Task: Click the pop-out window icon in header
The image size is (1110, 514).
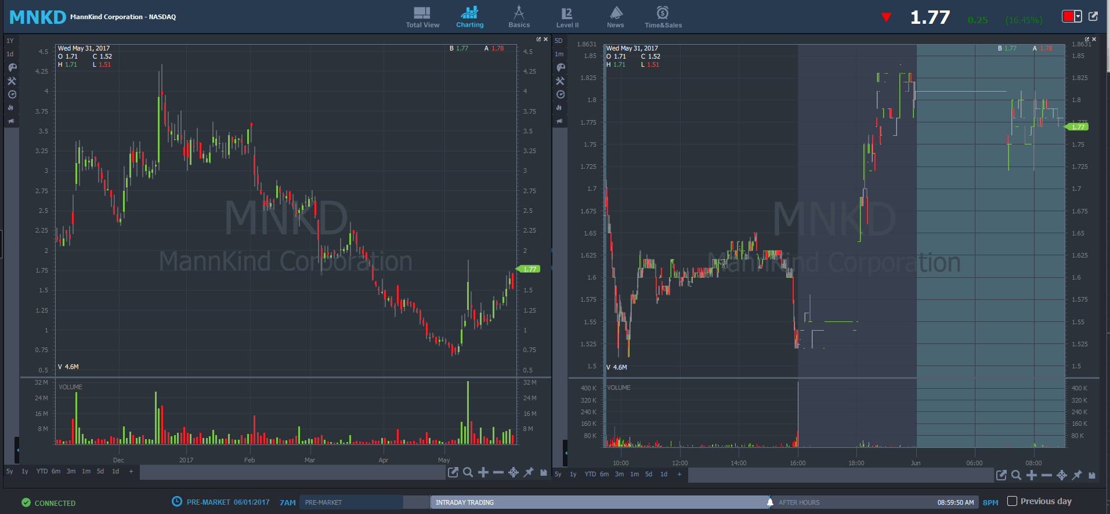Action: [1093, 16]
